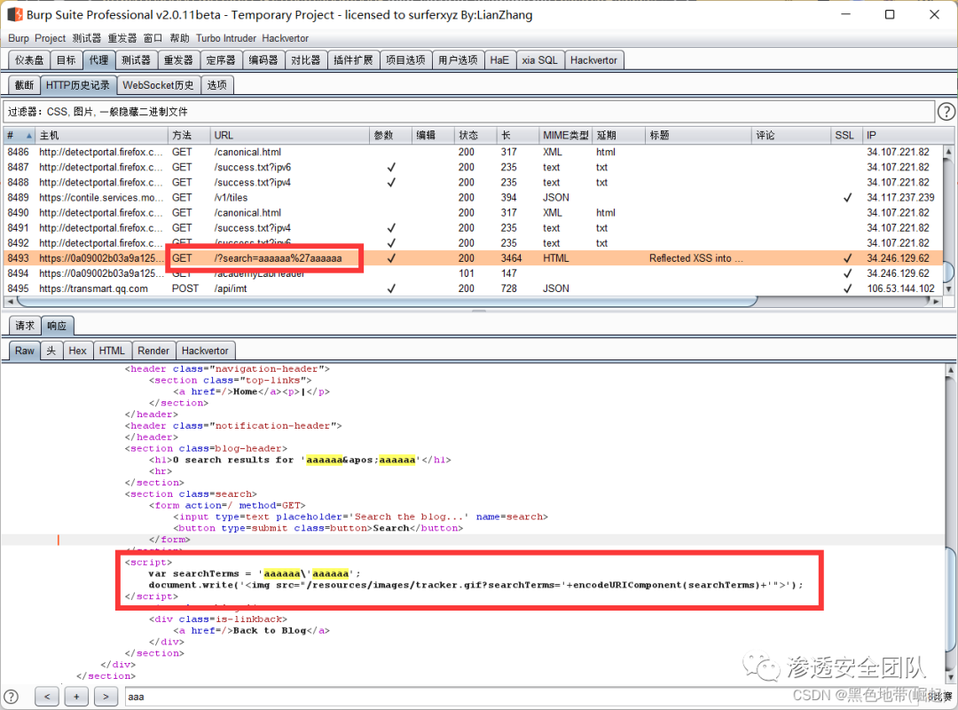Select row 8487 /success.txt?ipv6
The height and width of the screenshot is (710, 958).
(474, 167)
